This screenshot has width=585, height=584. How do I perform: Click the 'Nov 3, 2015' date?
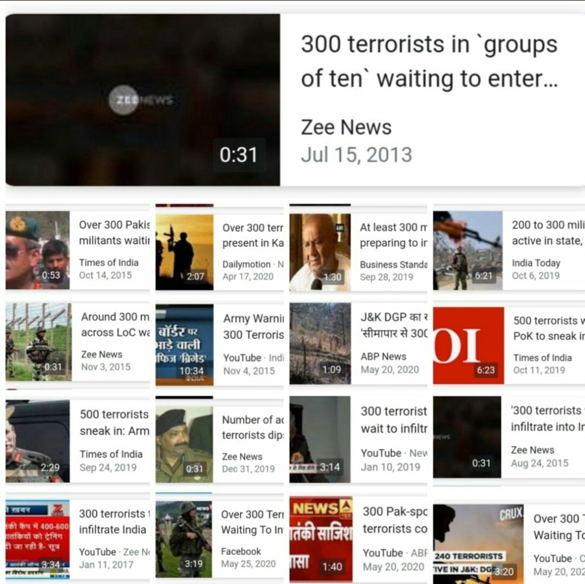(x=106, y=367)
